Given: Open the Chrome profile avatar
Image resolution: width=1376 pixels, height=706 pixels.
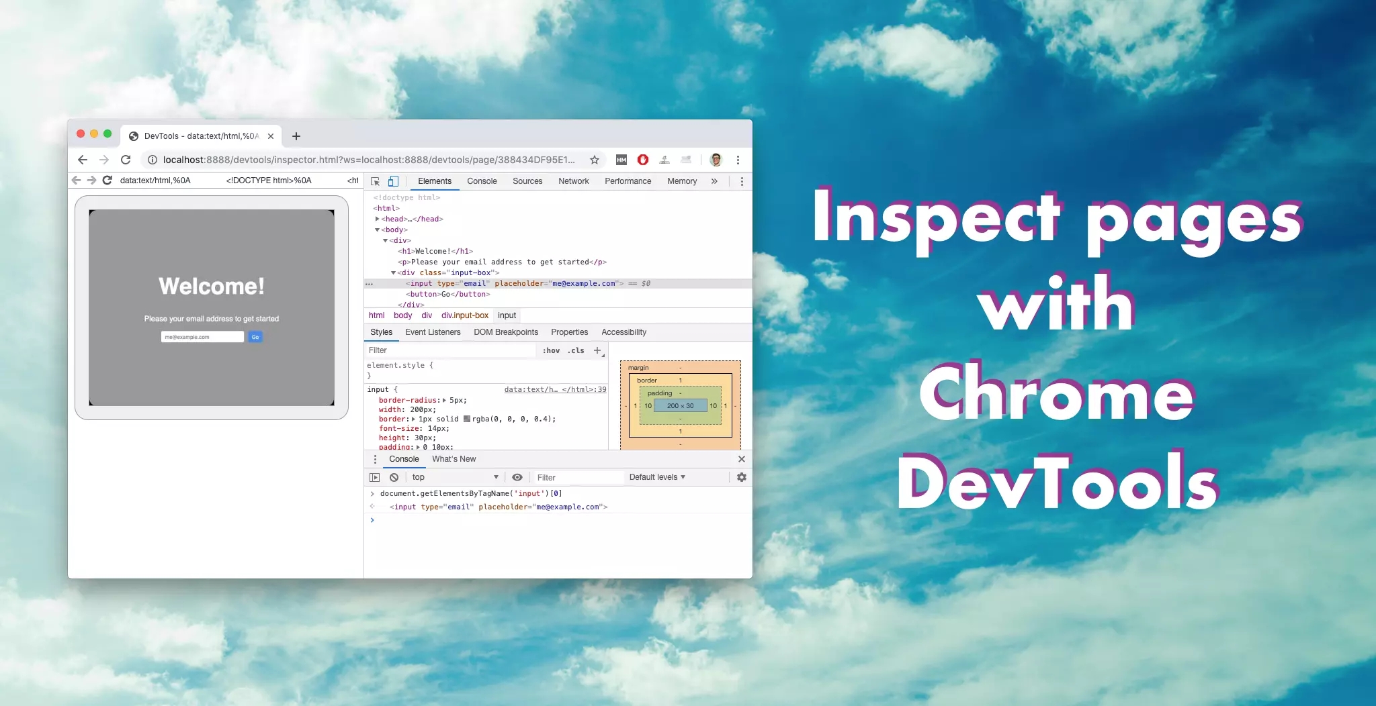Looking at the screenshot, I should click(716, 160).
